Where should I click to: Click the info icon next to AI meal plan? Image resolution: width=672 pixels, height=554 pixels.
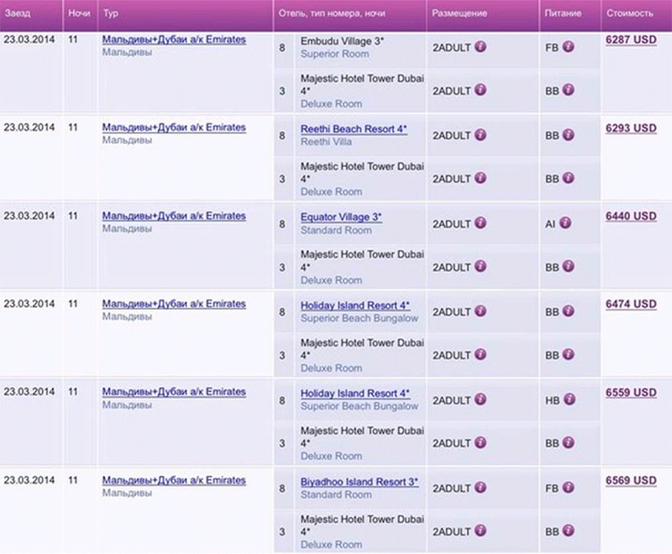point(568,223)
